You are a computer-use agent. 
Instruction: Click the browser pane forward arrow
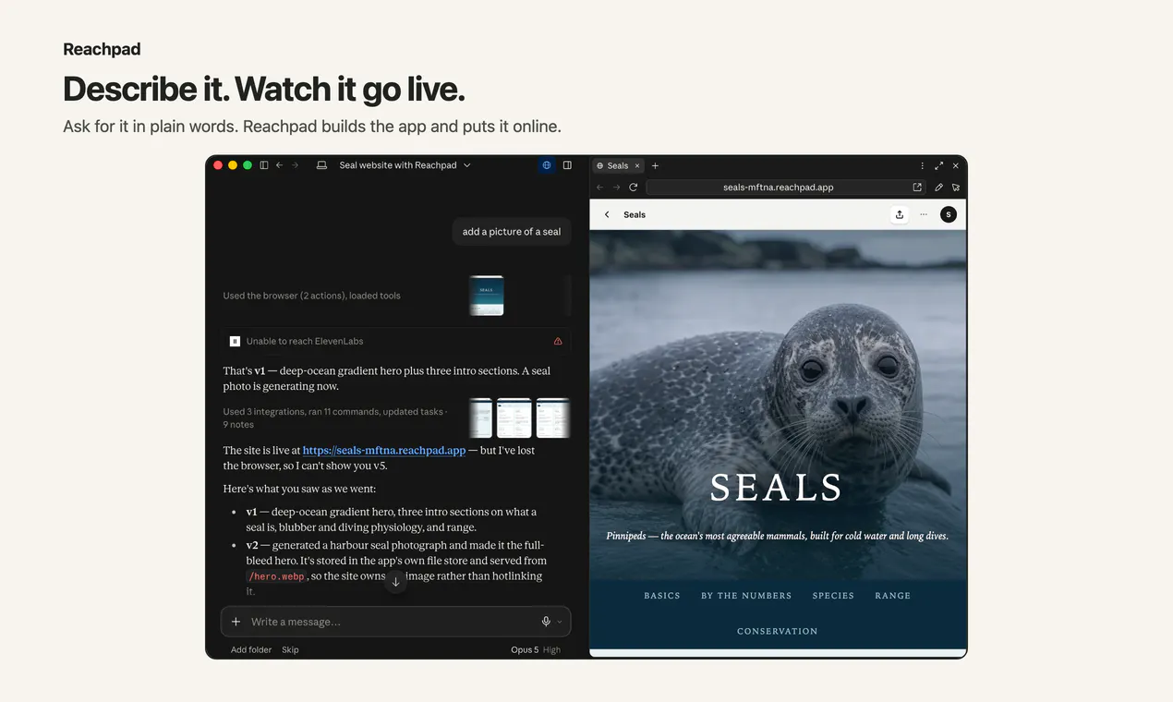pos(617,187)
